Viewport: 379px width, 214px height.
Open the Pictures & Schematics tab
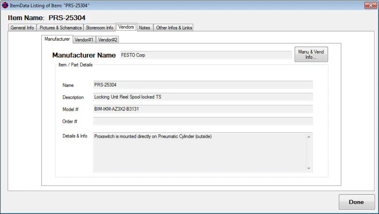tap(61, 28)
